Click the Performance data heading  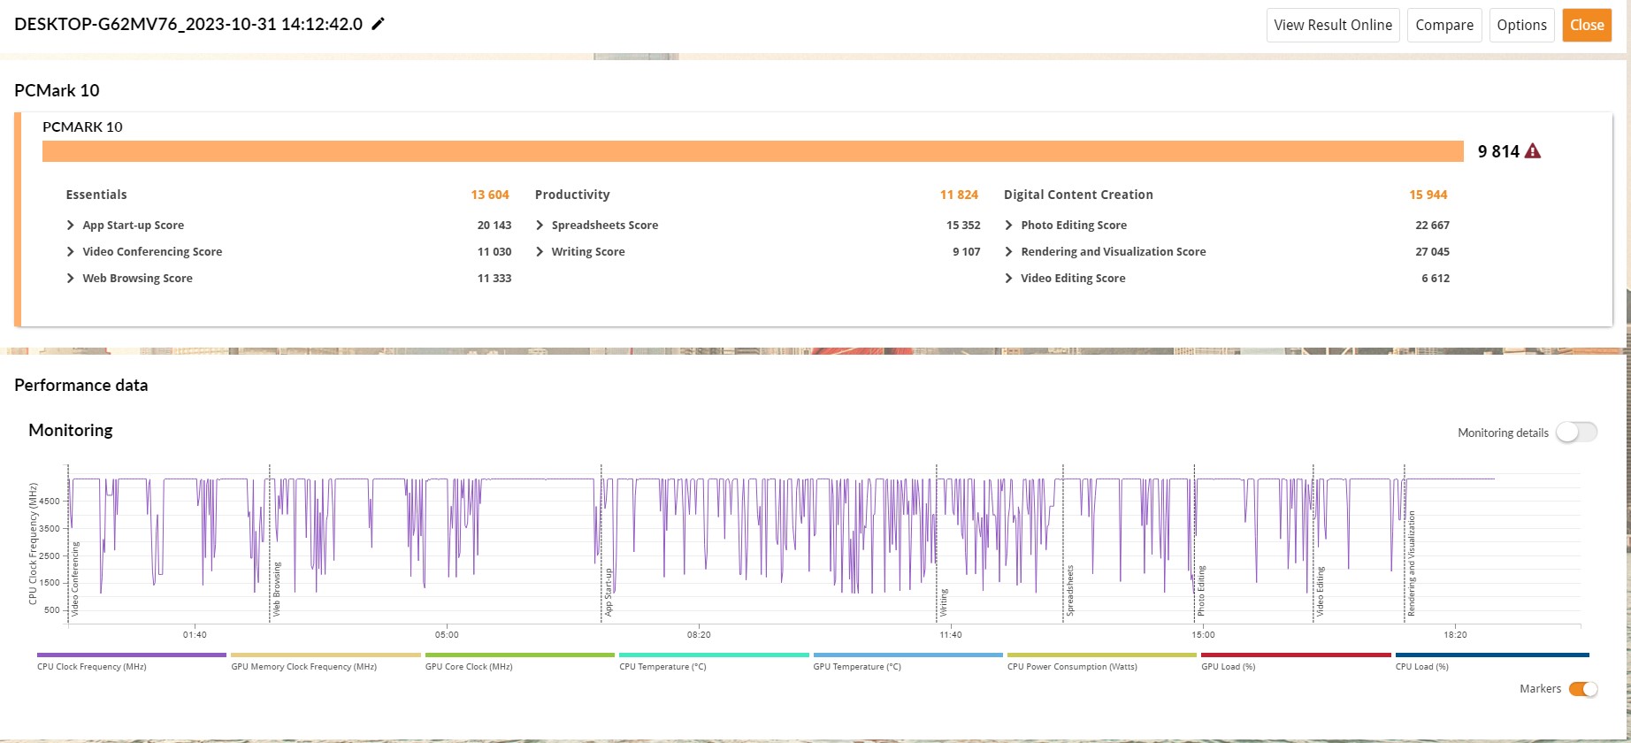(81, 386)
